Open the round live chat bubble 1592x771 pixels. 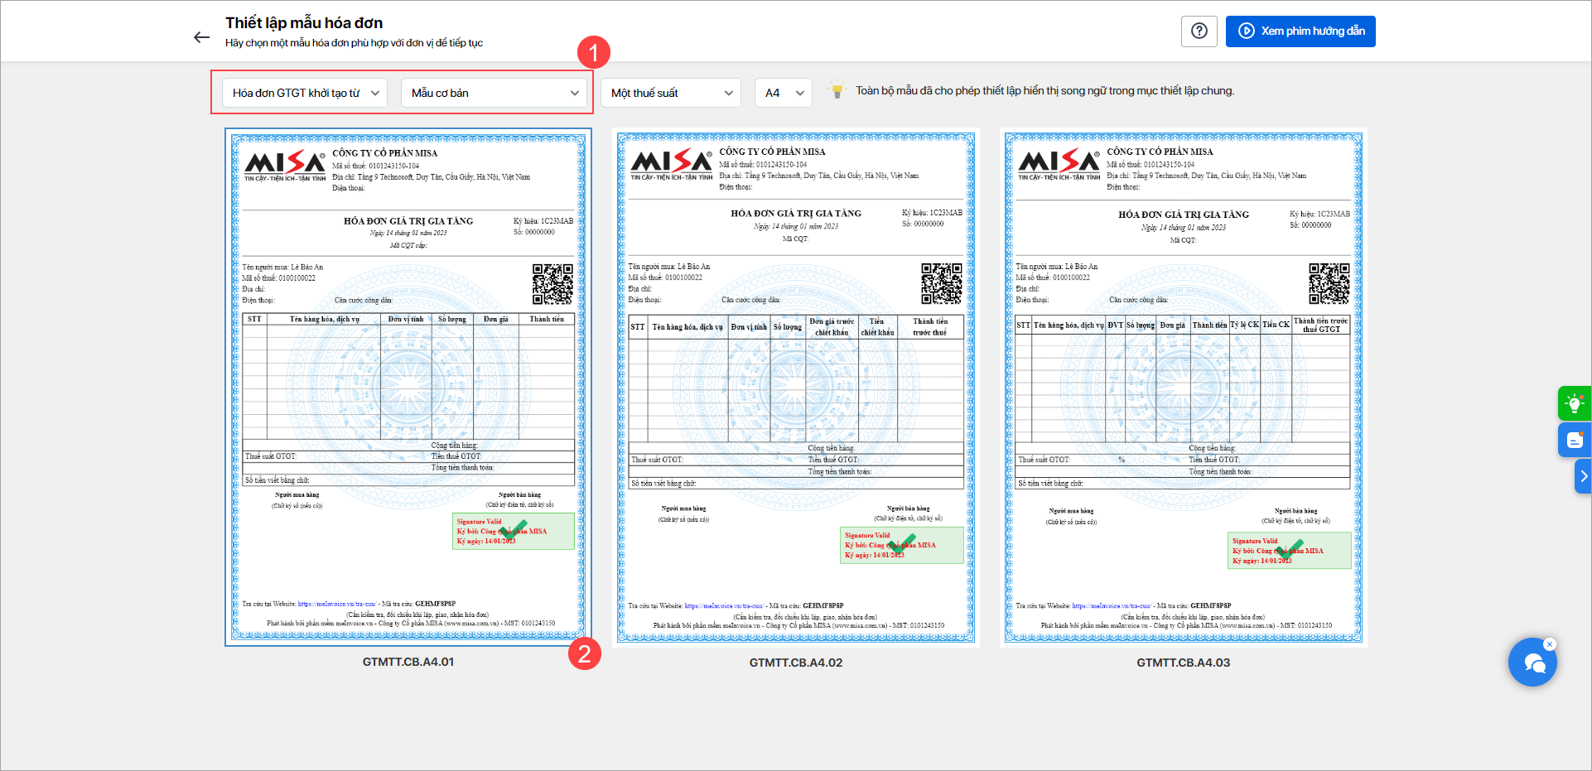[1532, 663]
